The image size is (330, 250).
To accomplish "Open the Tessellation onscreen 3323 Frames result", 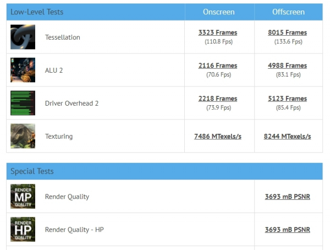I will pos(218,32).
